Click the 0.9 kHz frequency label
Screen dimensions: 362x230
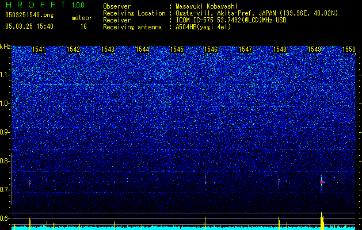coord(5,132)
